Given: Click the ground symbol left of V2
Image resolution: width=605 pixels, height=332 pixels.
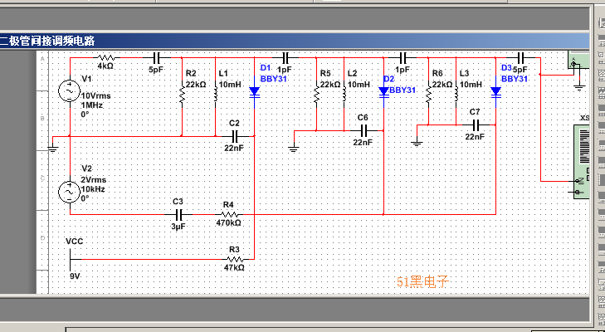Looking at the screenshot, I should tap(53, 149).
